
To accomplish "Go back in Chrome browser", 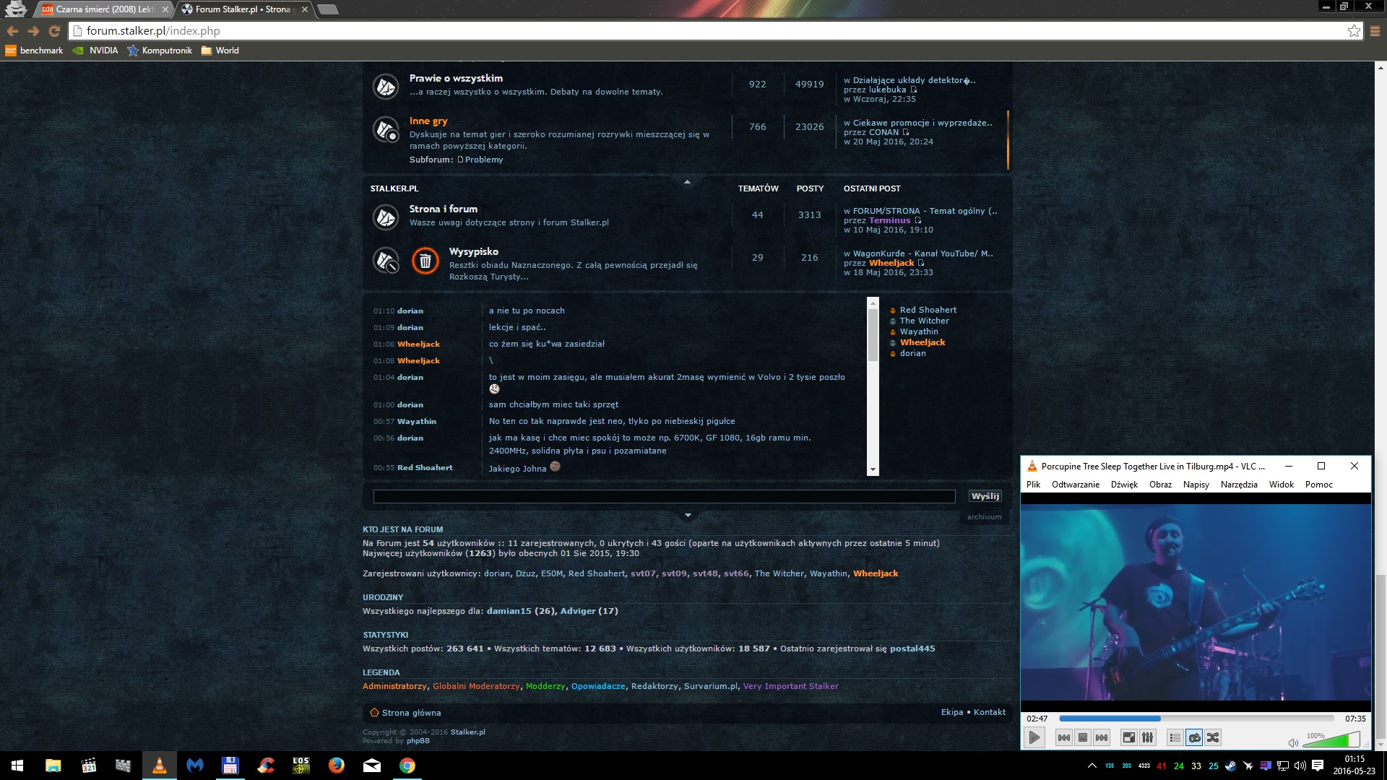I will tap(12, 31).
